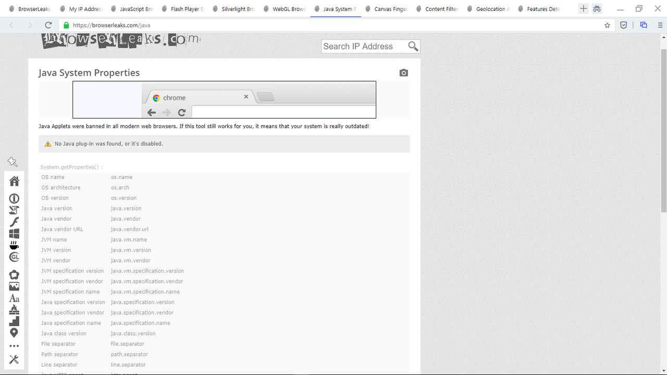Click the BrowserLeaks.com logo
Viewport: 667px width, 375px height.
click(x=121, y=41)
